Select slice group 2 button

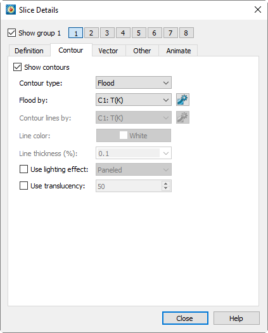pos(91,33)
